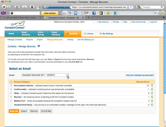The image size is (166, 127).
Task: Refresh the Non-existent address bounce count icon
Action: [x=152, y=85]
